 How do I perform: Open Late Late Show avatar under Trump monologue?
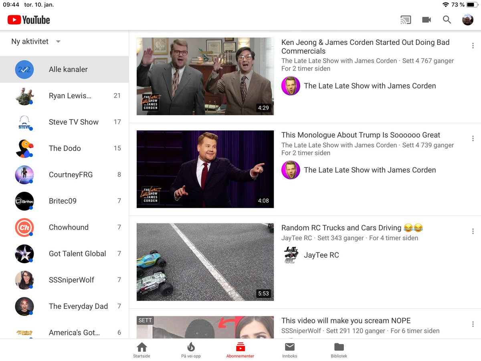click(x=291, y=170)
